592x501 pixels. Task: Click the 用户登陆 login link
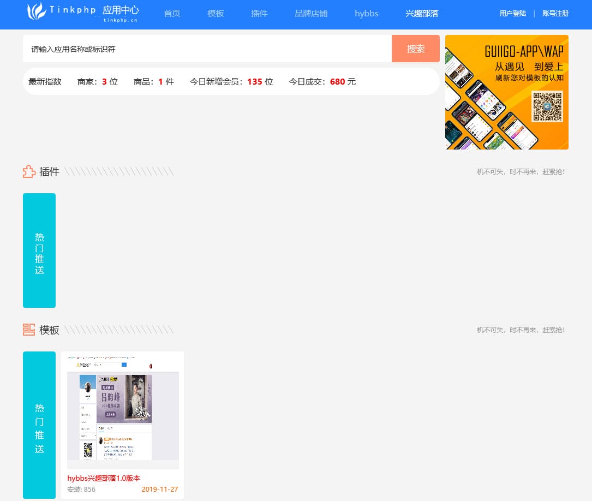click(x=512, y=13)
